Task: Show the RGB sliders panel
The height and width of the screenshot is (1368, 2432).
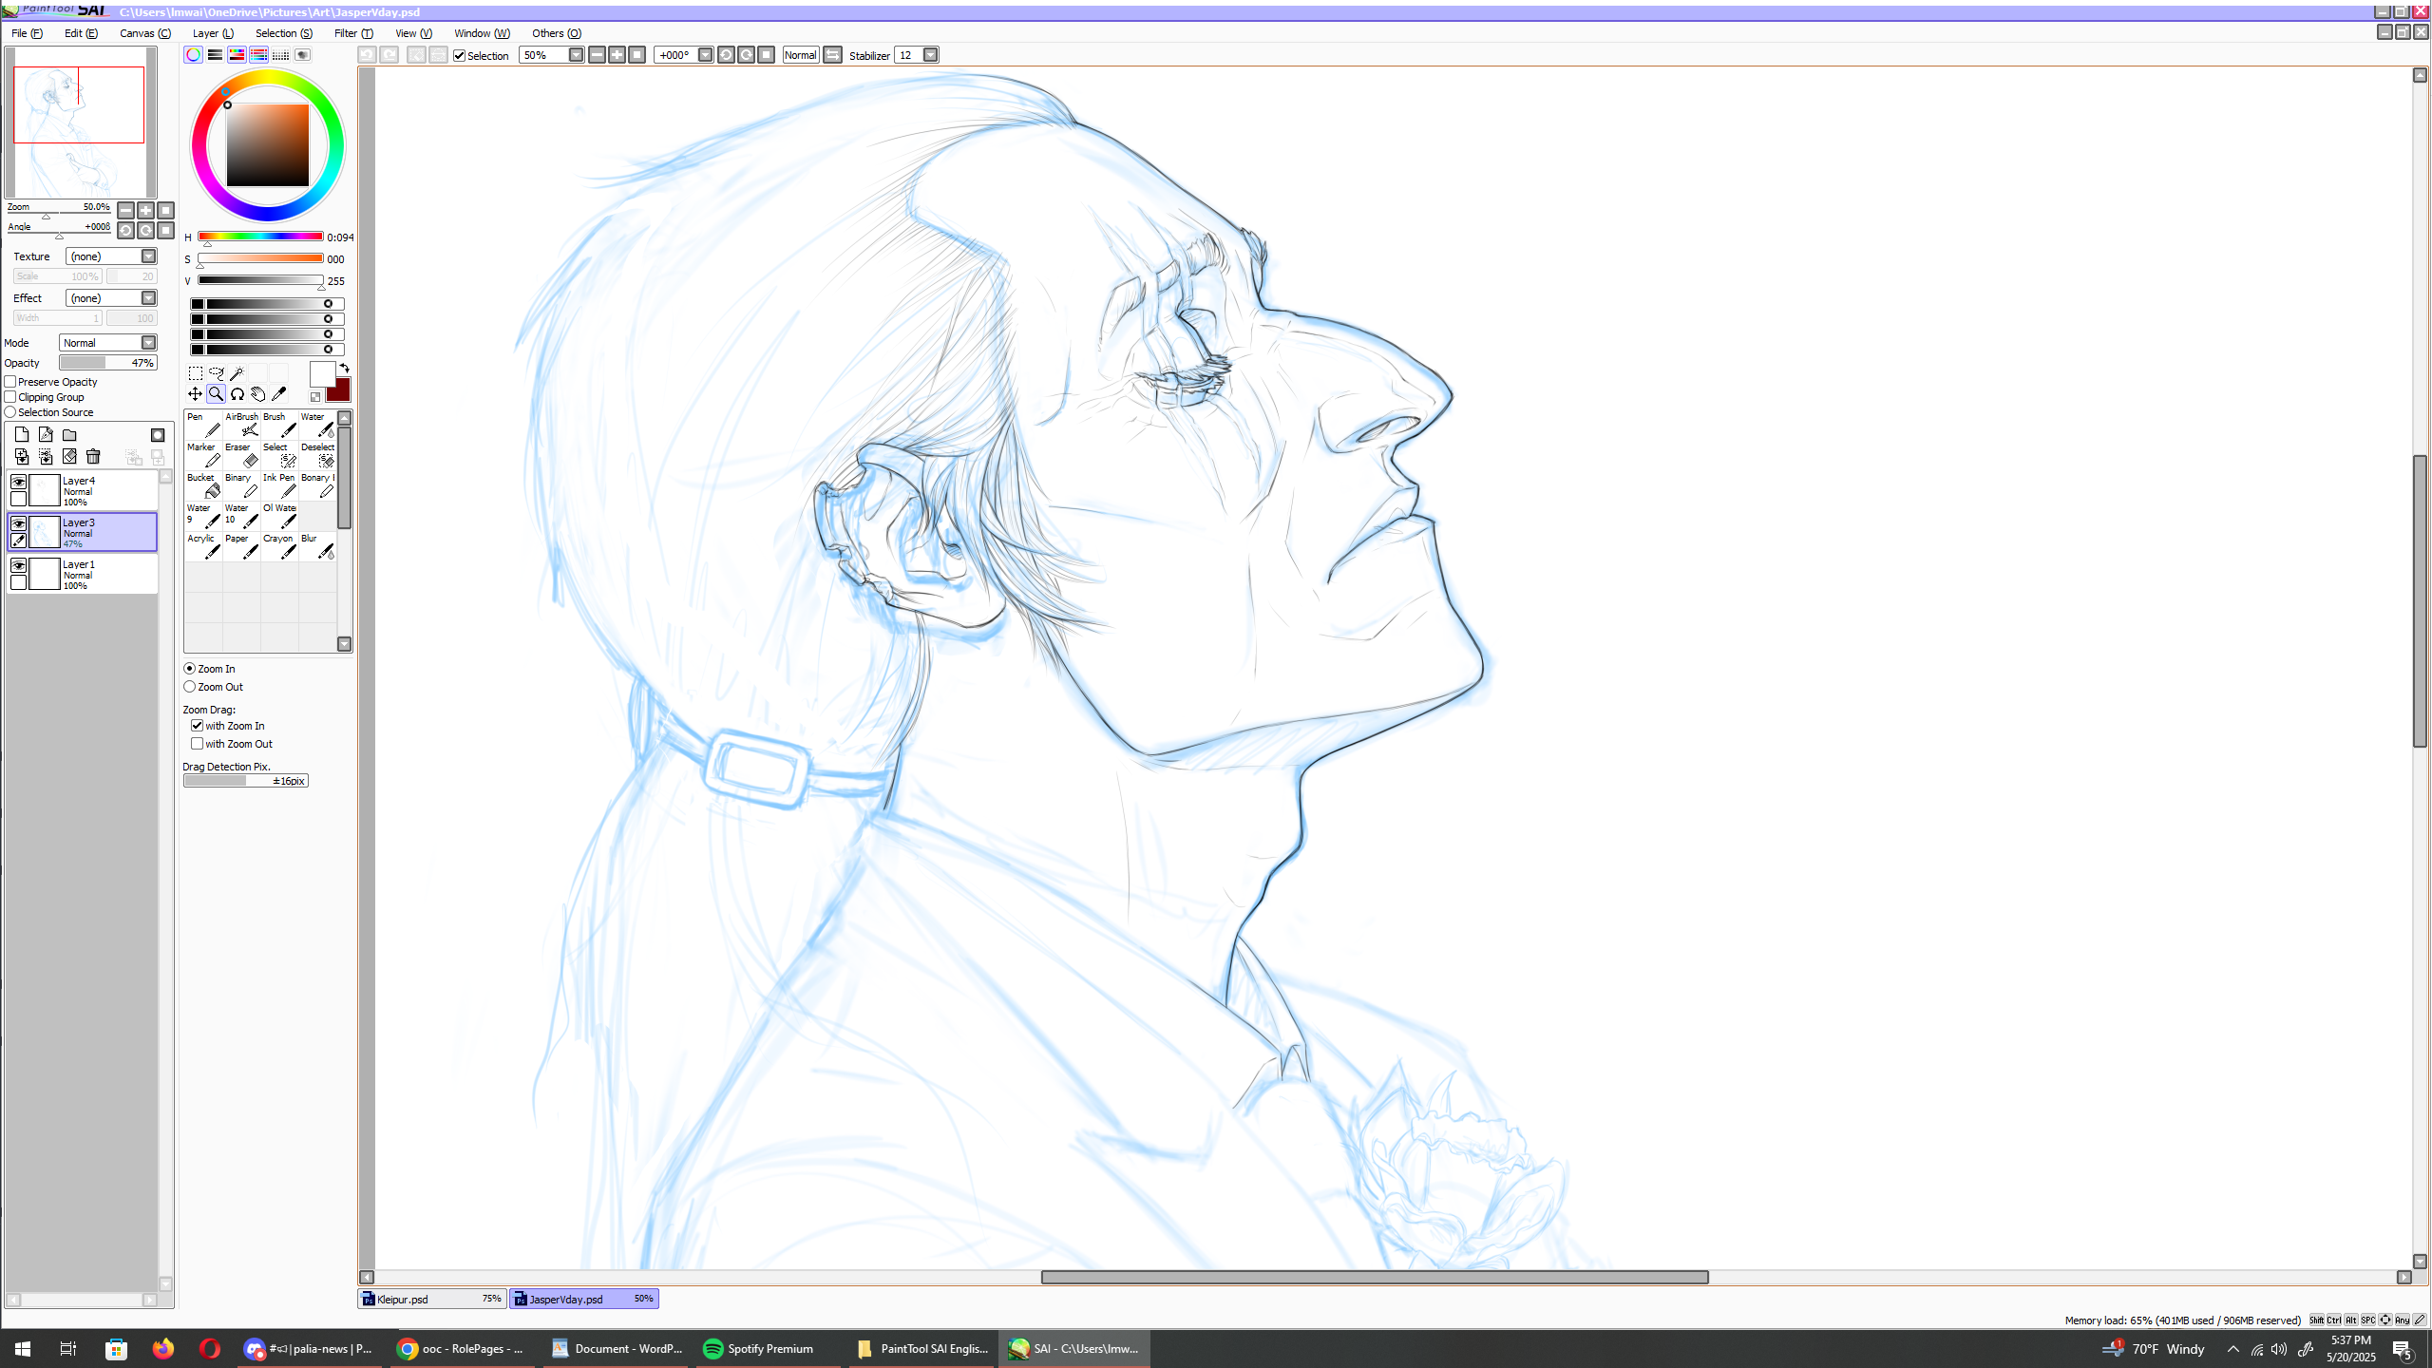Action: pos(216,55)
